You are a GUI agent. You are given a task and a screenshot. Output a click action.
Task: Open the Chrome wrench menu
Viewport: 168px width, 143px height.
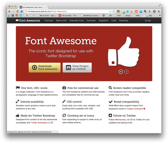pos(159,12)
